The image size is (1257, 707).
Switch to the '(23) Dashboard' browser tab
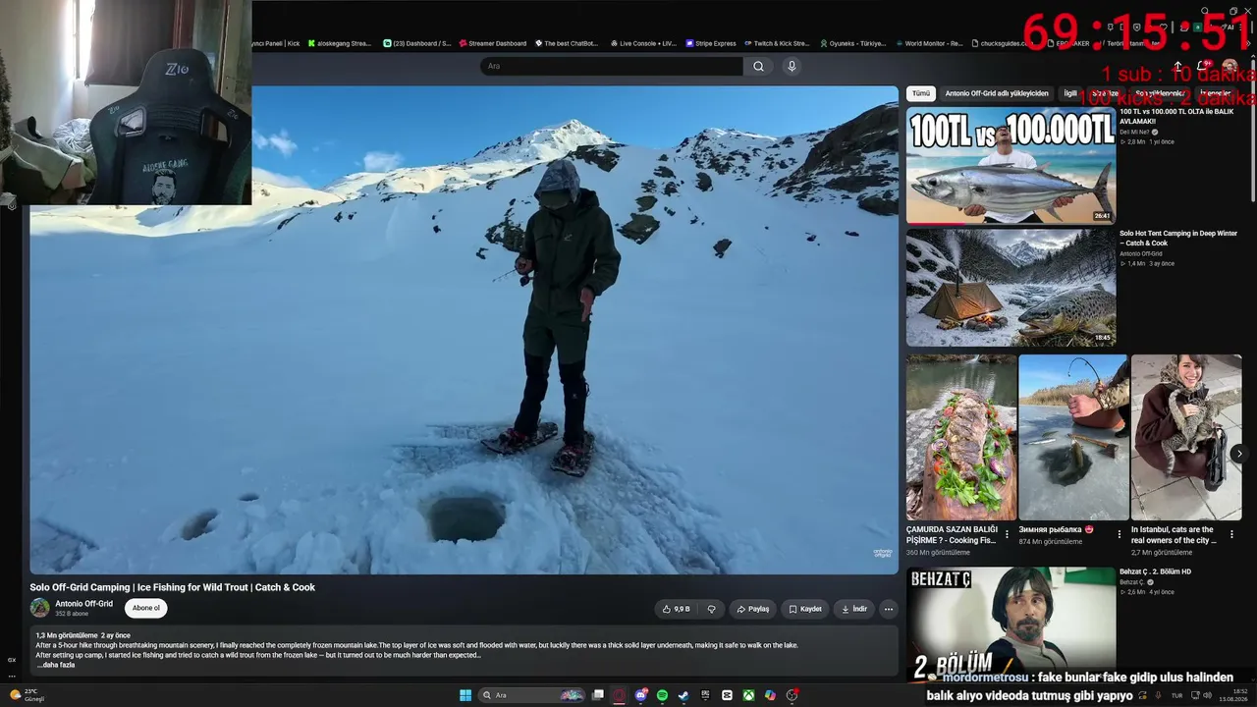click(417, 43)
